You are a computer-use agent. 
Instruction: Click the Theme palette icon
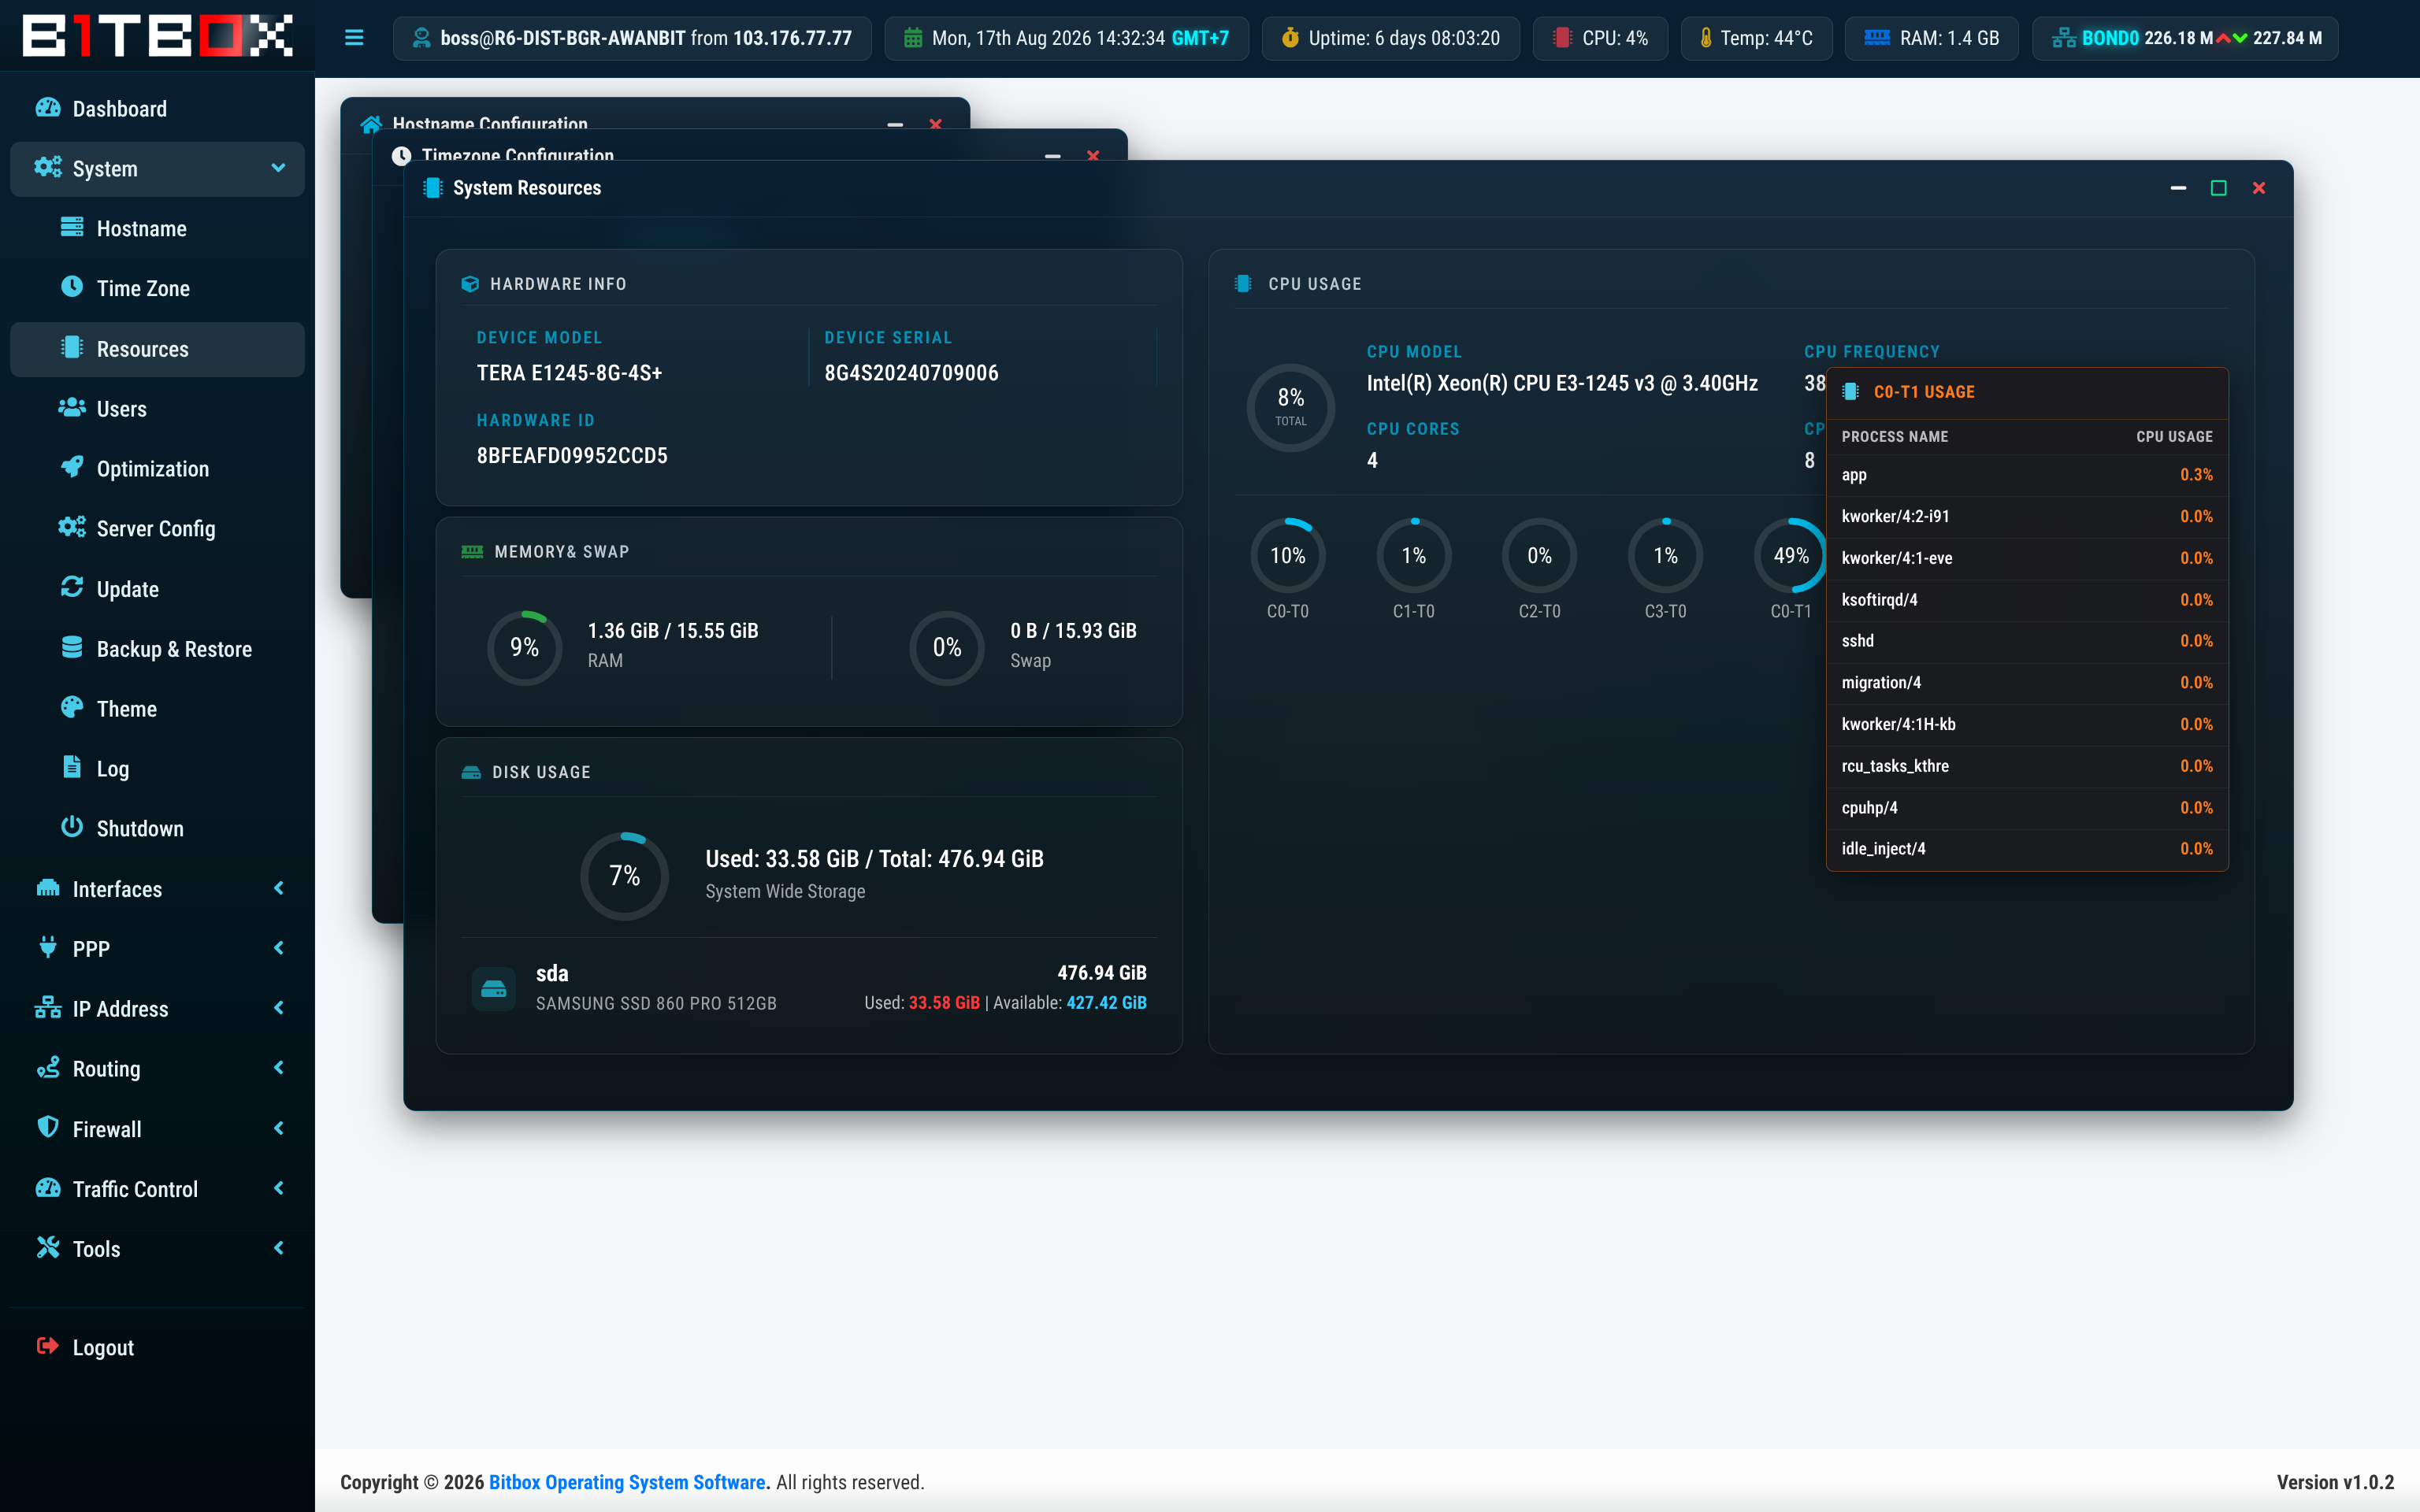point(72,707)
